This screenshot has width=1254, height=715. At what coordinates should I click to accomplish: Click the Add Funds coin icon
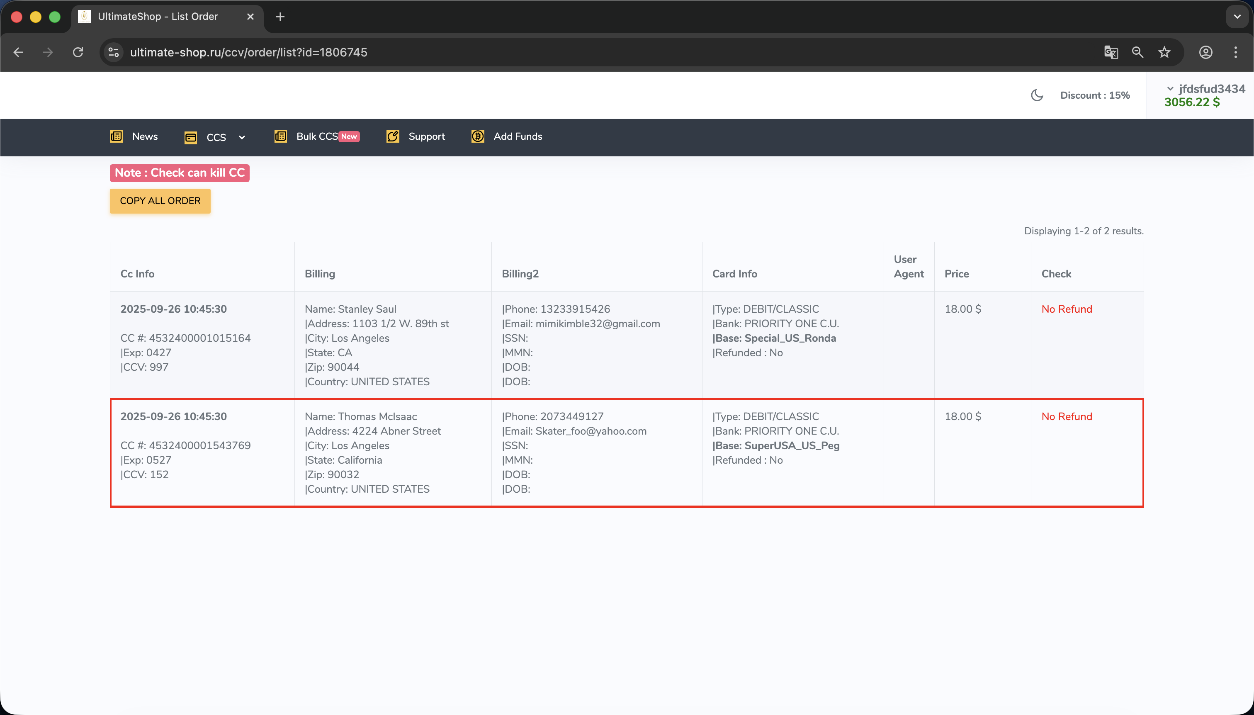click(478, 136)
